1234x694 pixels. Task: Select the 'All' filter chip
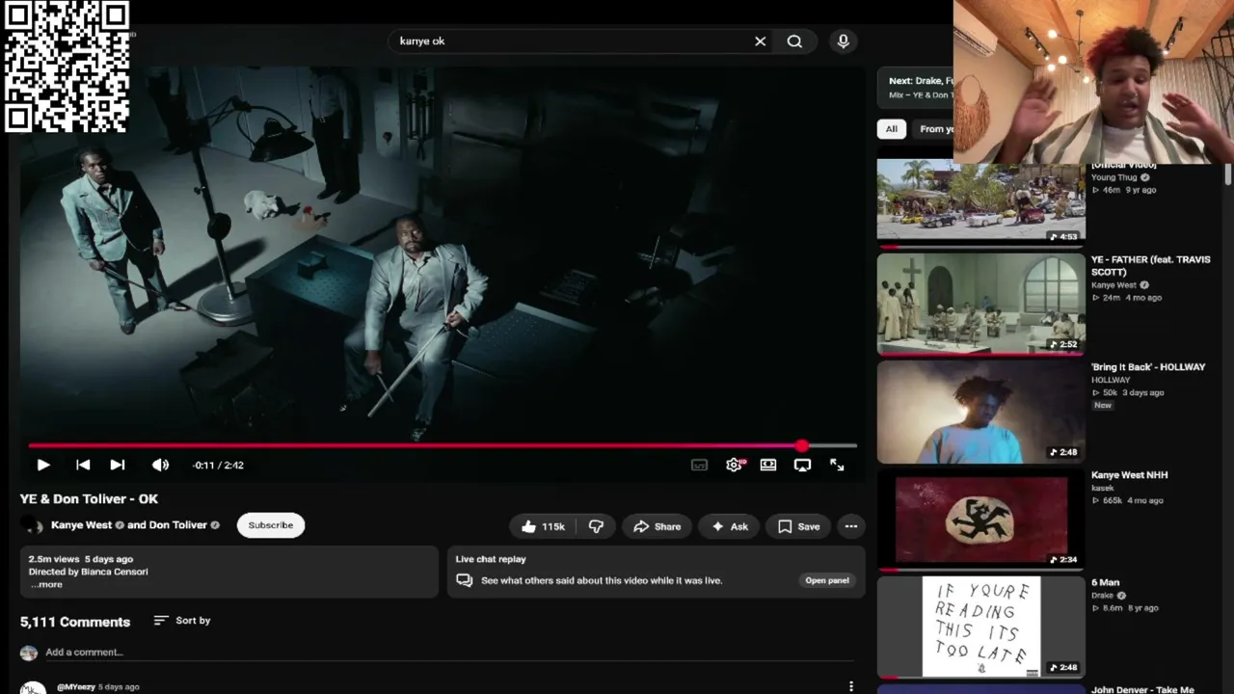pos(892,129)
